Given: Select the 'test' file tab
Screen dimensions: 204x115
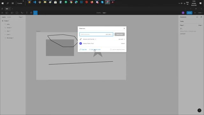Looking at the screenshot, I should (x=7, y=9).
